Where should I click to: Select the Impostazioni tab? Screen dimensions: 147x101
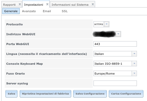click(34, 5)
